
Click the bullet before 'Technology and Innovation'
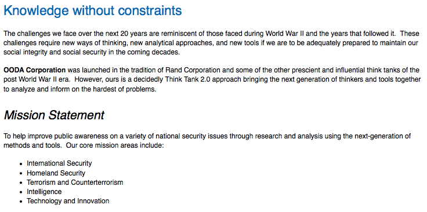click(x=21, y=202)
